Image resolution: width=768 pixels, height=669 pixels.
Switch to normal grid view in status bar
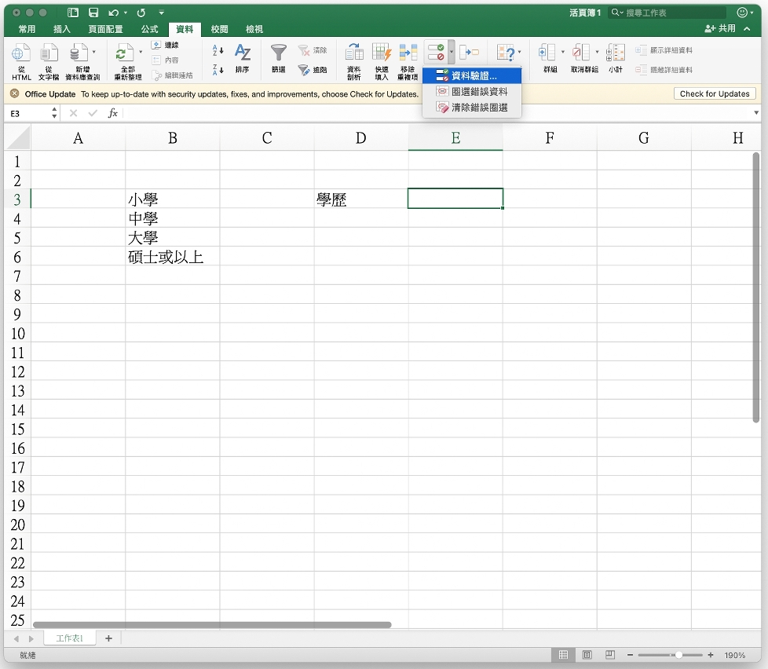tap(563, 655)
